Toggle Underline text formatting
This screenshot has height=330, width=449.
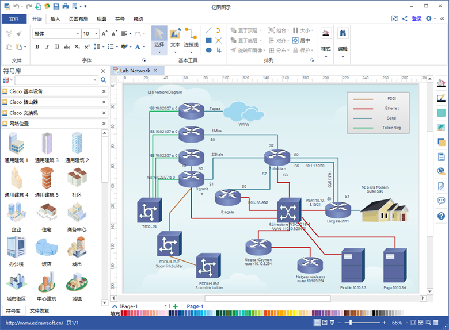57,47
